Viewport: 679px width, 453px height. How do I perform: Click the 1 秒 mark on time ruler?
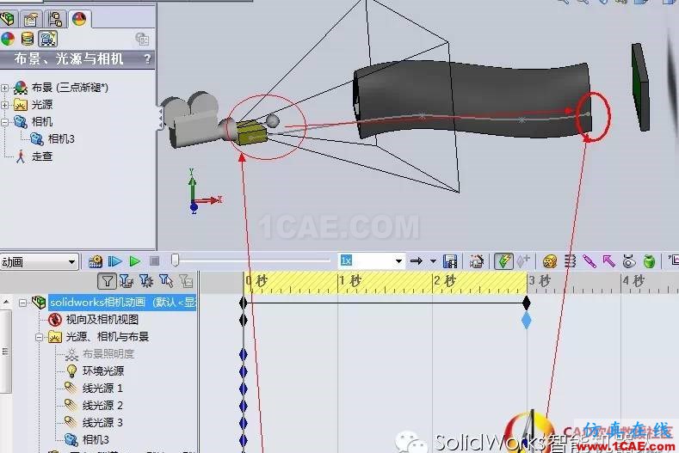point(350,282)
